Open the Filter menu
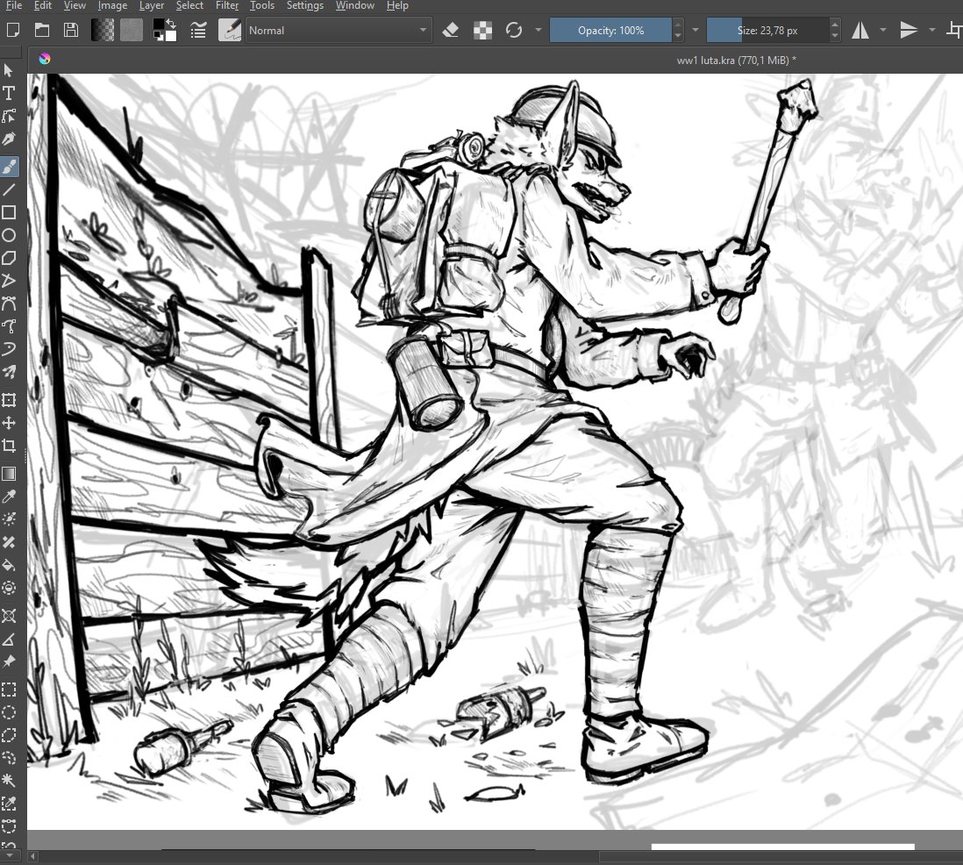Screen dimensions: 963x865 pyautogui.click(x=226, y=5)
